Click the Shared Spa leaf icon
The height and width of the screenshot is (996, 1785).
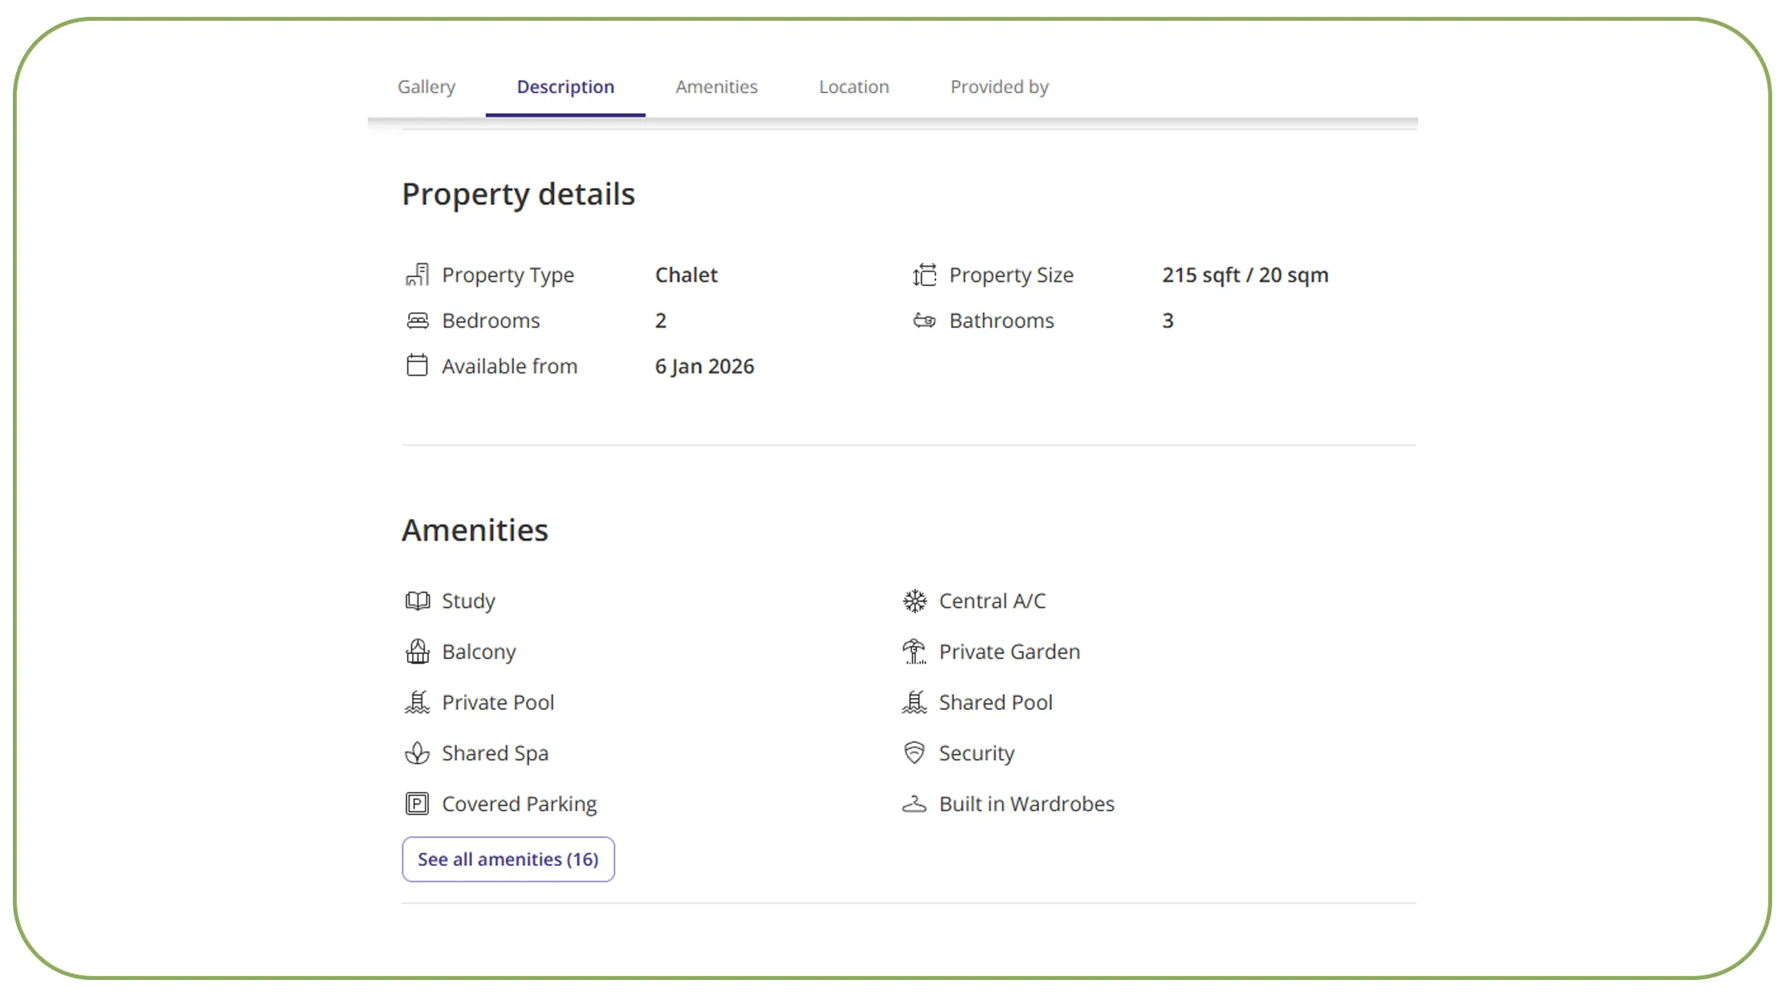(x=417, y=753)
